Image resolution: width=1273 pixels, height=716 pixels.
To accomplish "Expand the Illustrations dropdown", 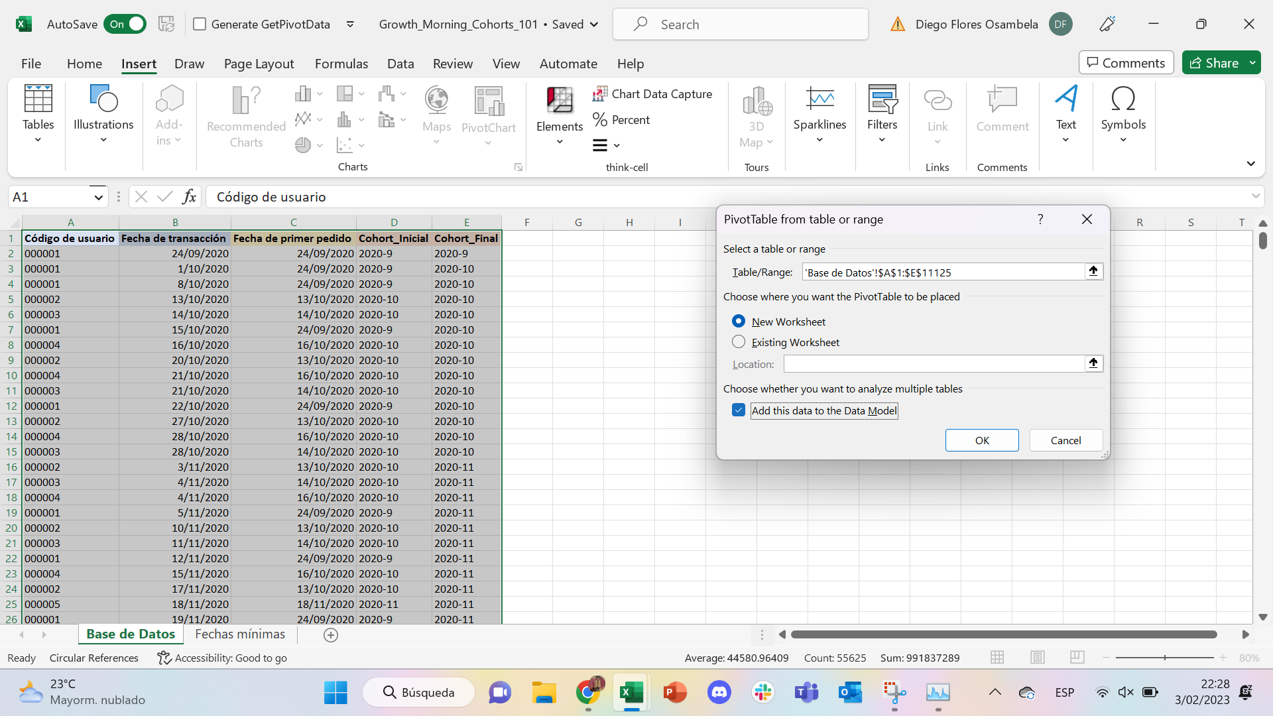I will (103, 139).
